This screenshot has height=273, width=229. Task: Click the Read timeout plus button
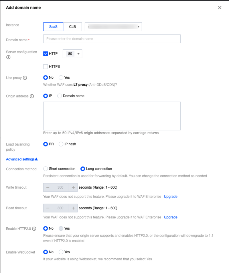(73, 208)
